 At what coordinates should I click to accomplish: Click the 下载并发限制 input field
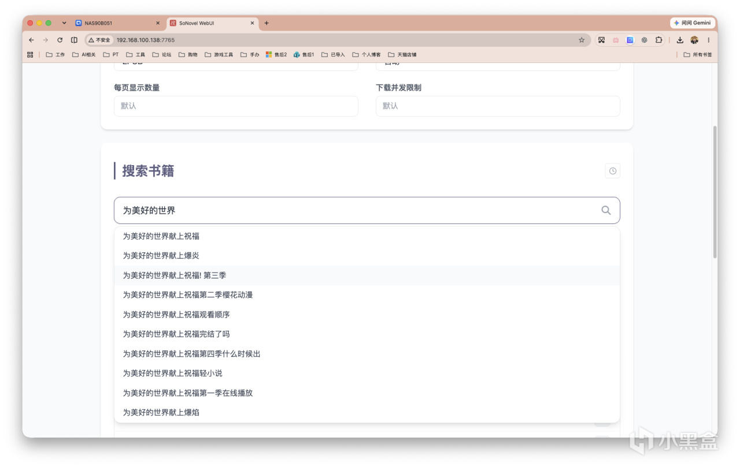(498, 106)
